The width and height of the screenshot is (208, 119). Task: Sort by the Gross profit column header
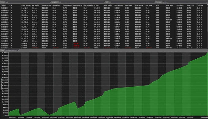[x=46, y=5]
